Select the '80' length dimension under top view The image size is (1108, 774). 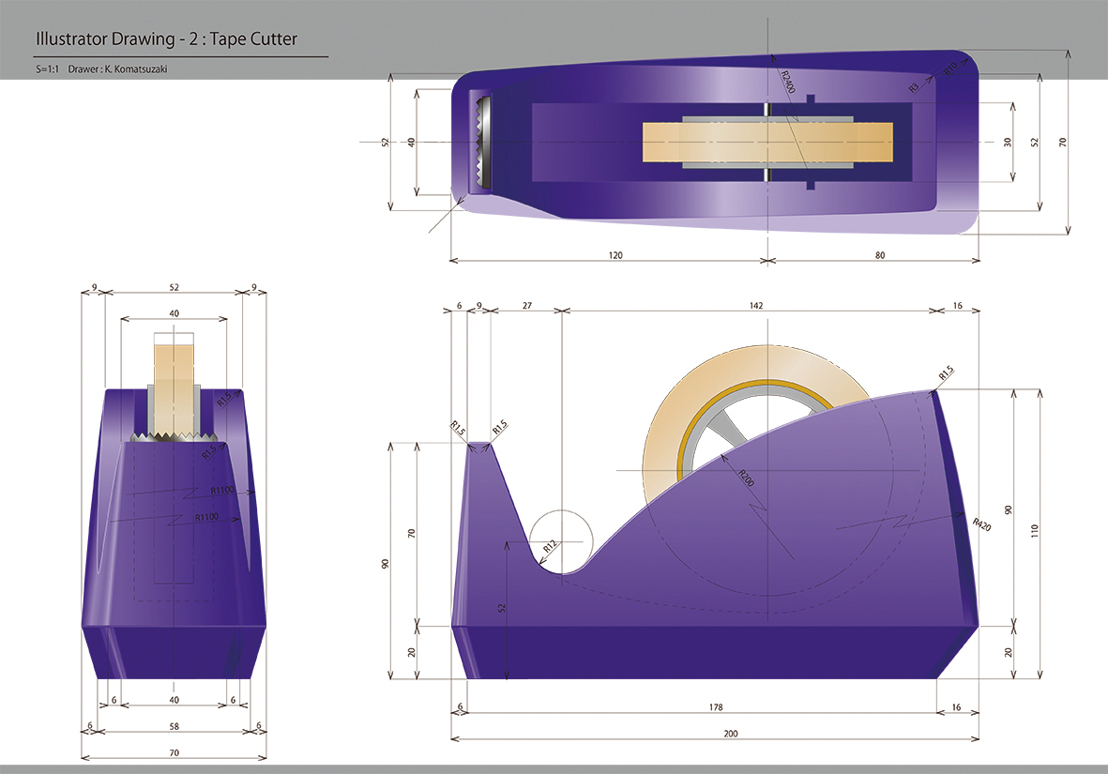(880, 255)
